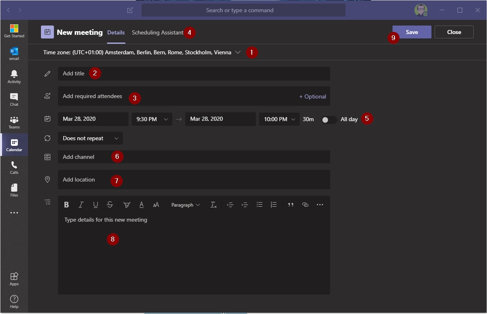Apply strikethrough to text
Image resolution: width=487 pixels, height=314 pixels.
coord(110,205)
